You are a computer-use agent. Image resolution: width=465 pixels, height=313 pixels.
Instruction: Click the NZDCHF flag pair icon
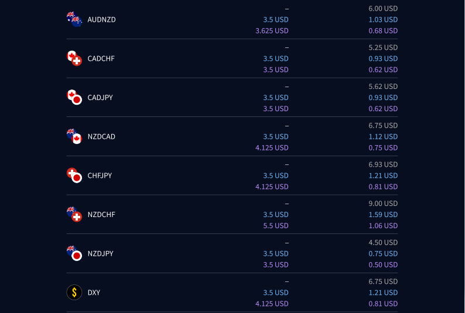click(x=74, y=214)
